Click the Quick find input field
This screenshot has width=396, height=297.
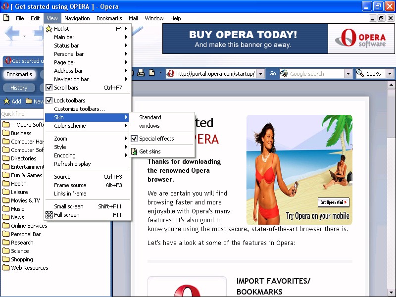(22, 114)
